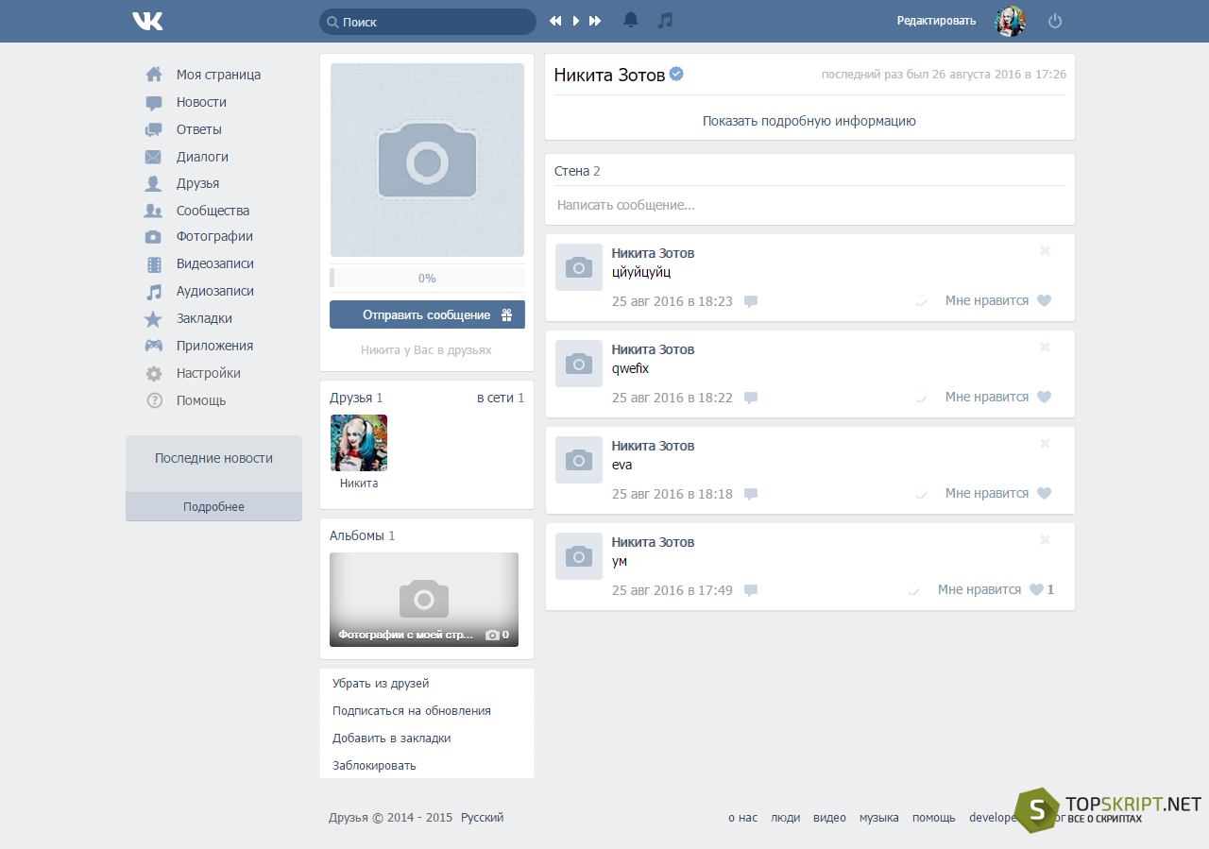The width and height of the screenshot is (1209, 849).
Task: Click Добавить в закладки
Action: [x=392, y=738]
